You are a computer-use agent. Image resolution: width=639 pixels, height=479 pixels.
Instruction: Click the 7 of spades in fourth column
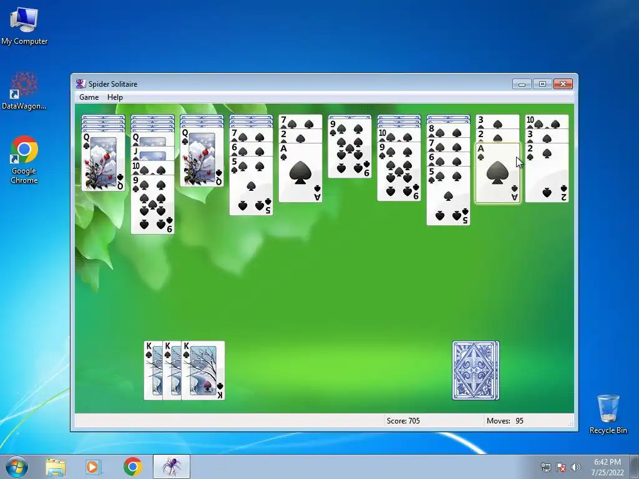click(251, 135)
